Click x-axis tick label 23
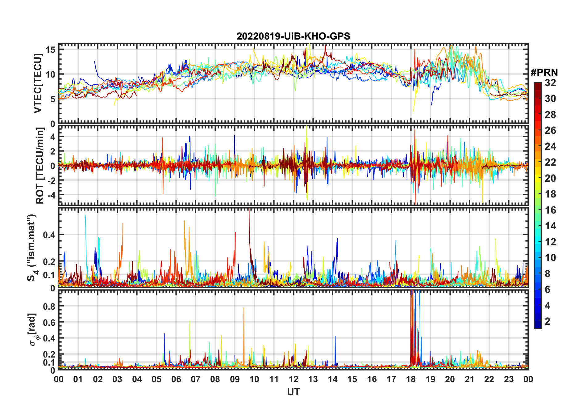 point(509,379)
